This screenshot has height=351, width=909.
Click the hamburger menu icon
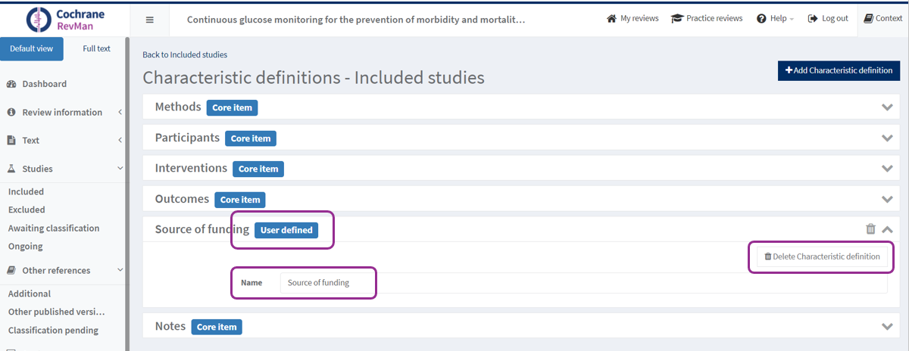(x=149, y=20)
